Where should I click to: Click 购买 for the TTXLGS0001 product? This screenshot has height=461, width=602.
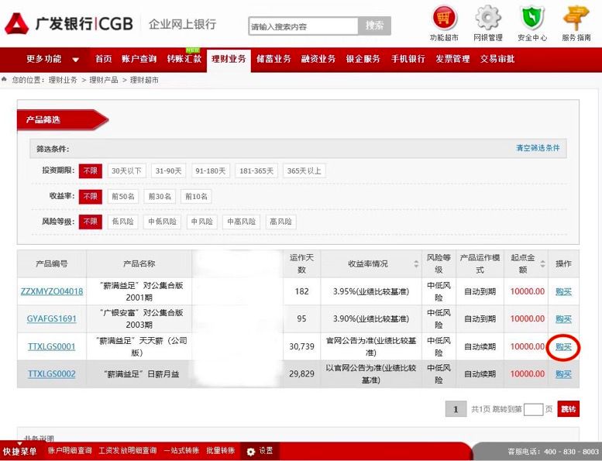point(563,347)
